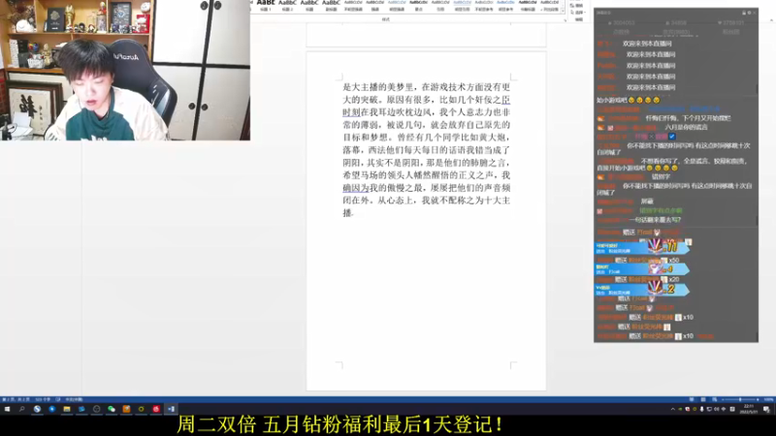Click chat message 屏蔽
This screenshot has width=776, height=436.
[647, 202]
